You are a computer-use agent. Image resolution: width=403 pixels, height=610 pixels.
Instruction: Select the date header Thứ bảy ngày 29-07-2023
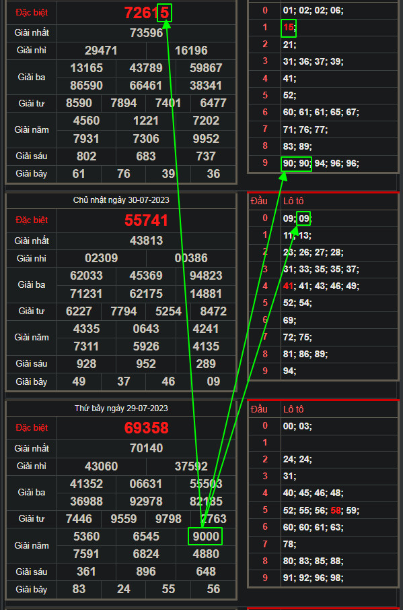tap(121, 408)
